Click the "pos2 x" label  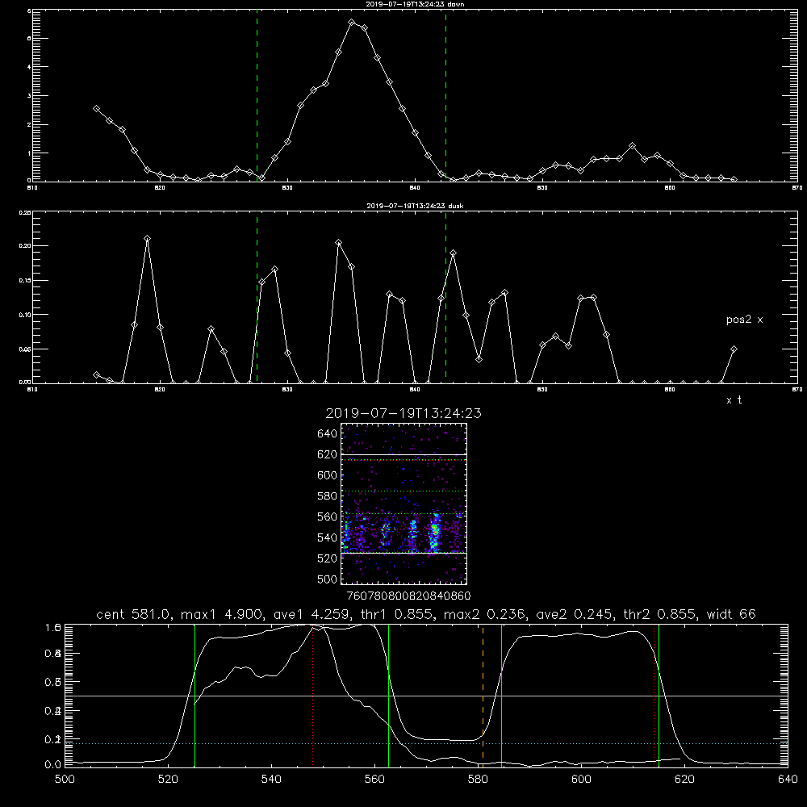tap(744, 320)
